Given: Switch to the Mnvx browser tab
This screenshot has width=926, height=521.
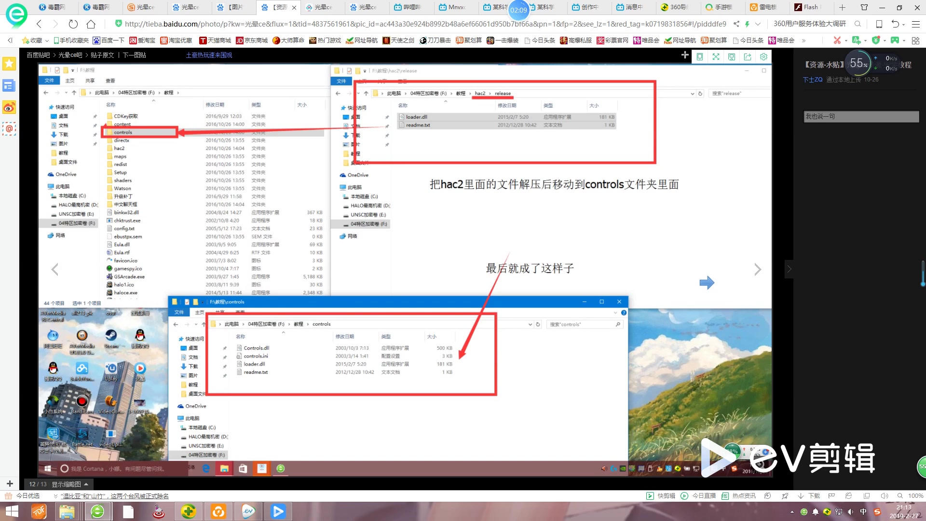Looking at the screenshot, I should (456, 7).
